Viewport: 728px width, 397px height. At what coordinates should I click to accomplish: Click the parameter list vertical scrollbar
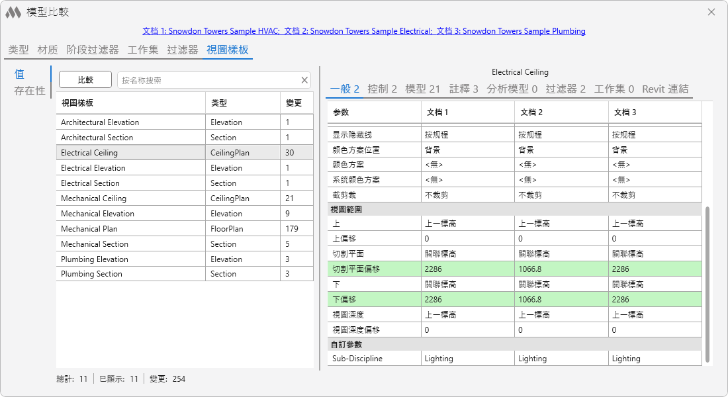pyautogui.click(x=707, y=284)
